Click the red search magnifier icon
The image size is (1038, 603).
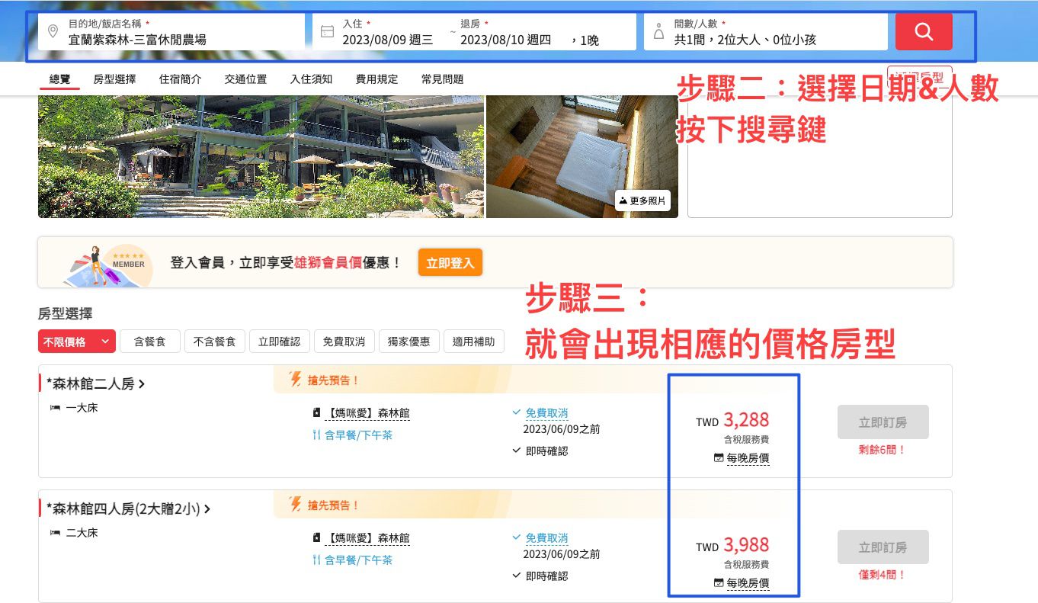[x=923, y=32]
